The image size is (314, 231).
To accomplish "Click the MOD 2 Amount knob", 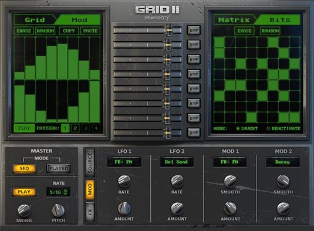I will 283,209.
